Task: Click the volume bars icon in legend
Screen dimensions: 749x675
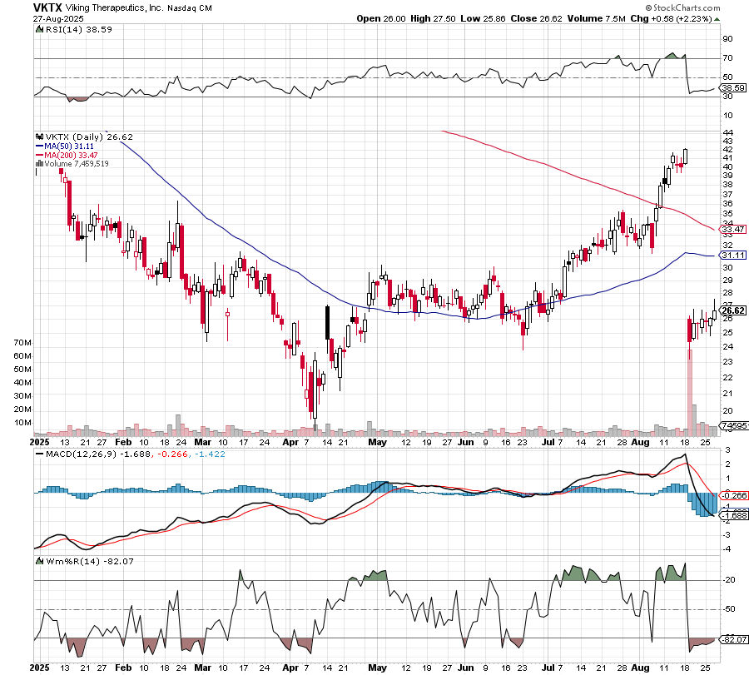Action: 40,164
